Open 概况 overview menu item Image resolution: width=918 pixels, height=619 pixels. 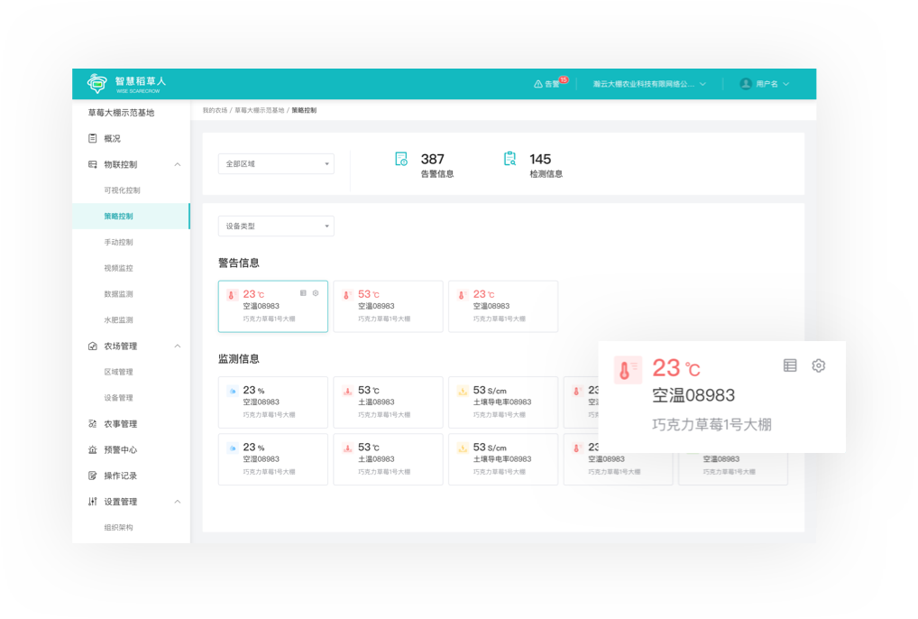click(x=112, y=139)
